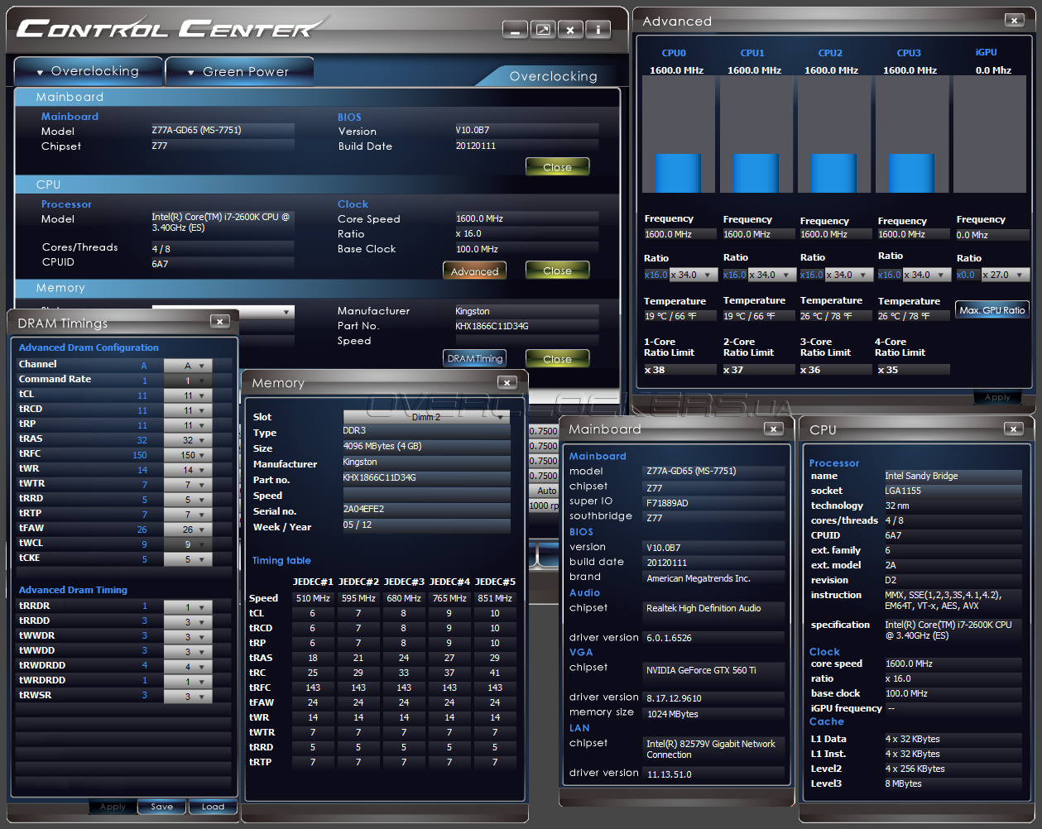The width and height of the screenshot is (1042, 829).
Task: Open the CPU1 ratio dropdown
Action: pyautogui.click(x=771, y=275)
